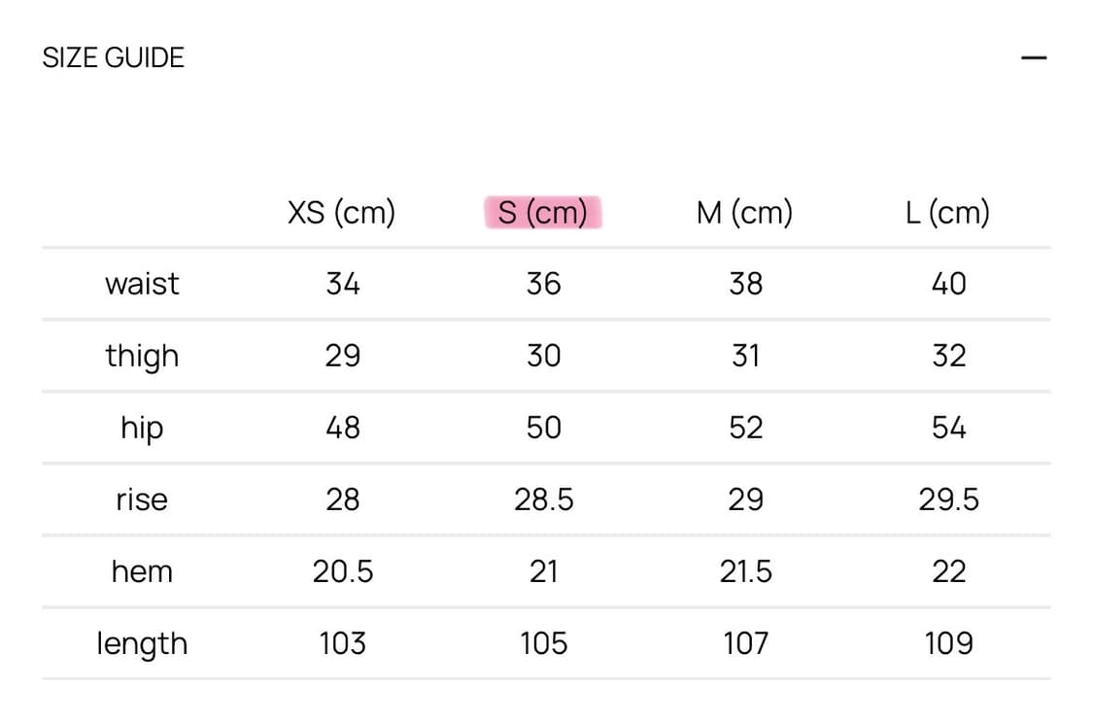The width and height of the screenshot is (1093, 724).
Task: Click hip value 52 in M column
Action: point(745,429)
